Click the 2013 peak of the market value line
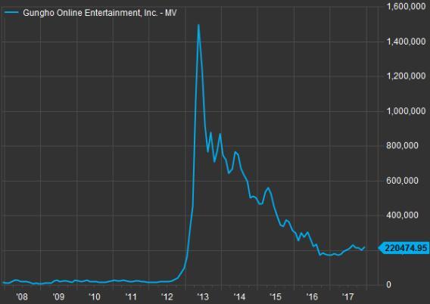This screenshot has height=304, width=430. [198, 25]
